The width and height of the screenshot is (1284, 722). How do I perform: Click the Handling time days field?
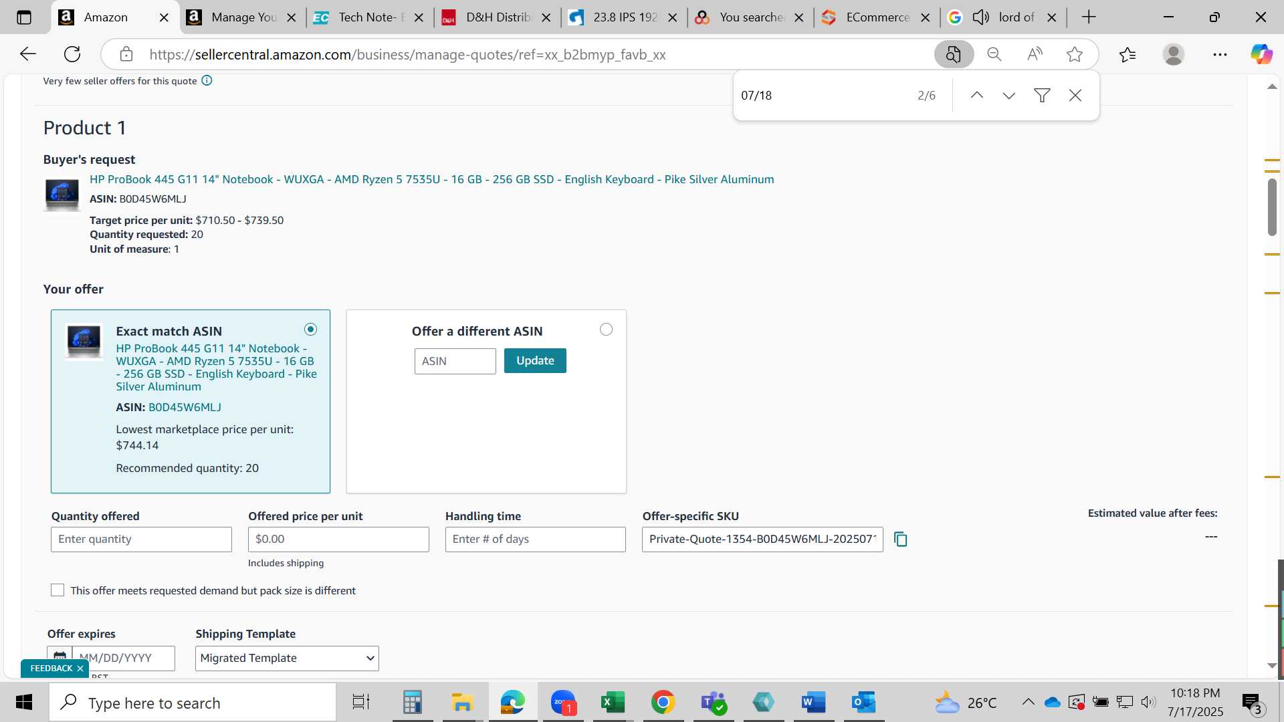tap(536, 539)
